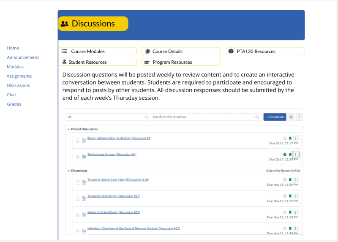Viewport: 338px width, 242px height.
Task: Go to Announcements in the course navigation
Action: [23, 57]
